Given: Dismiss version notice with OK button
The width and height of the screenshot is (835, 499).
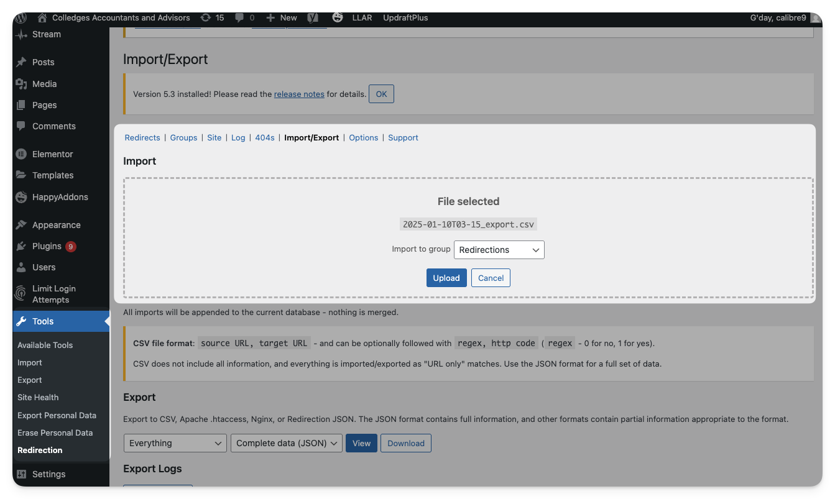Looking at the screenshot, I should [381, 94].
